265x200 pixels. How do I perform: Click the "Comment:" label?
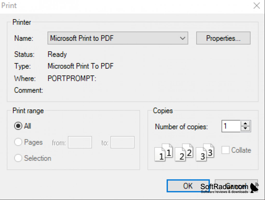pos(29,90)
